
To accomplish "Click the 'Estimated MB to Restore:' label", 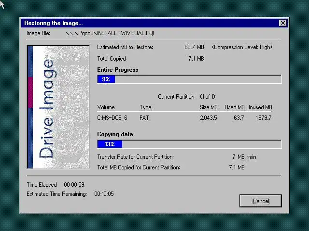I will (125, 47).
